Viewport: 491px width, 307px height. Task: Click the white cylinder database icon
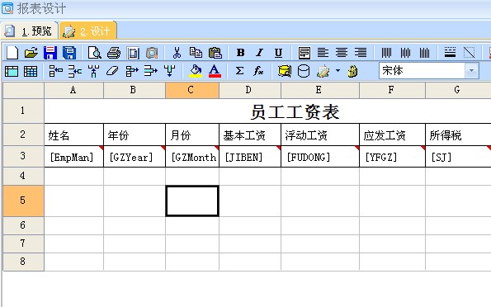point(304,71)
